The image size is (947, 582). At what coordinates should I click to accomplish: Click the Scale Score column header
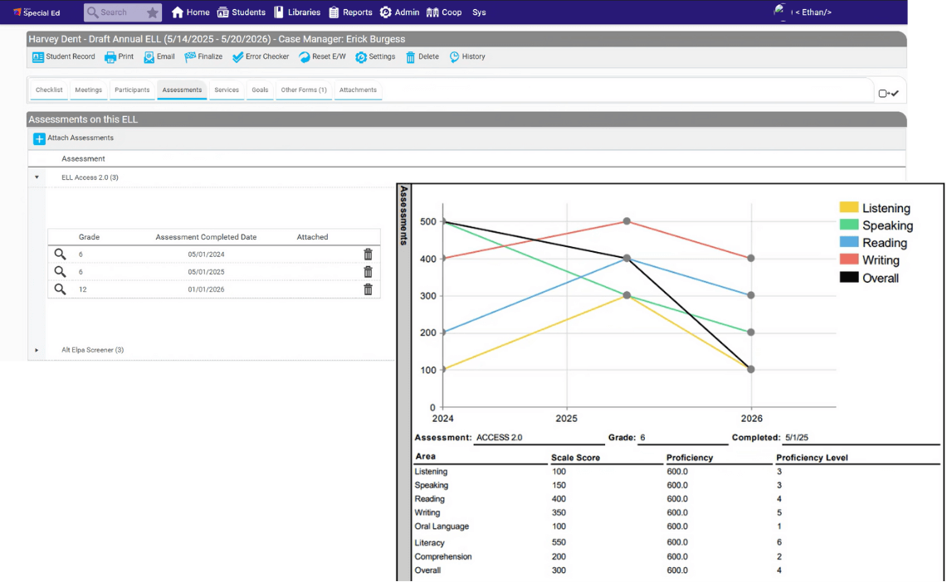pos(575,458)
